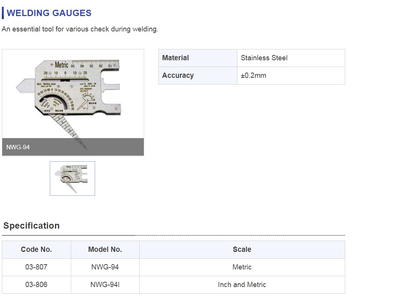Click the Scale column header
The image size is (404, 299).
pyautogui.click(x=242, y=250)
